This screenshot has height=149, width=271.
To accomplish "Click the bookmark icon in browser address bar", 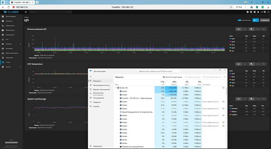I will (231, 7).
